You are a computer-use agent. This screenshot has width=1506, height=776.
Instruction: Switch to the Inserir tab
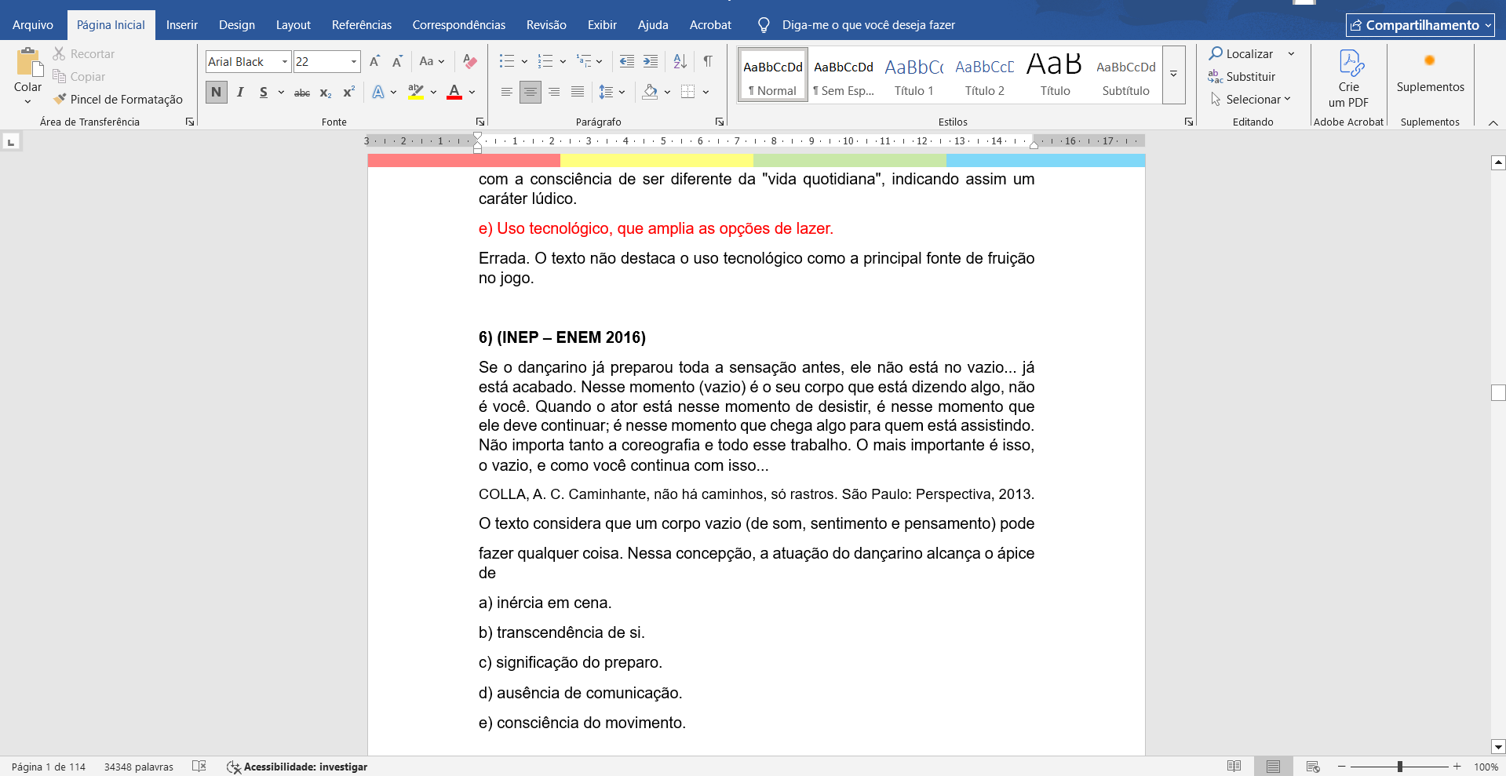click(x=182, y=25)
